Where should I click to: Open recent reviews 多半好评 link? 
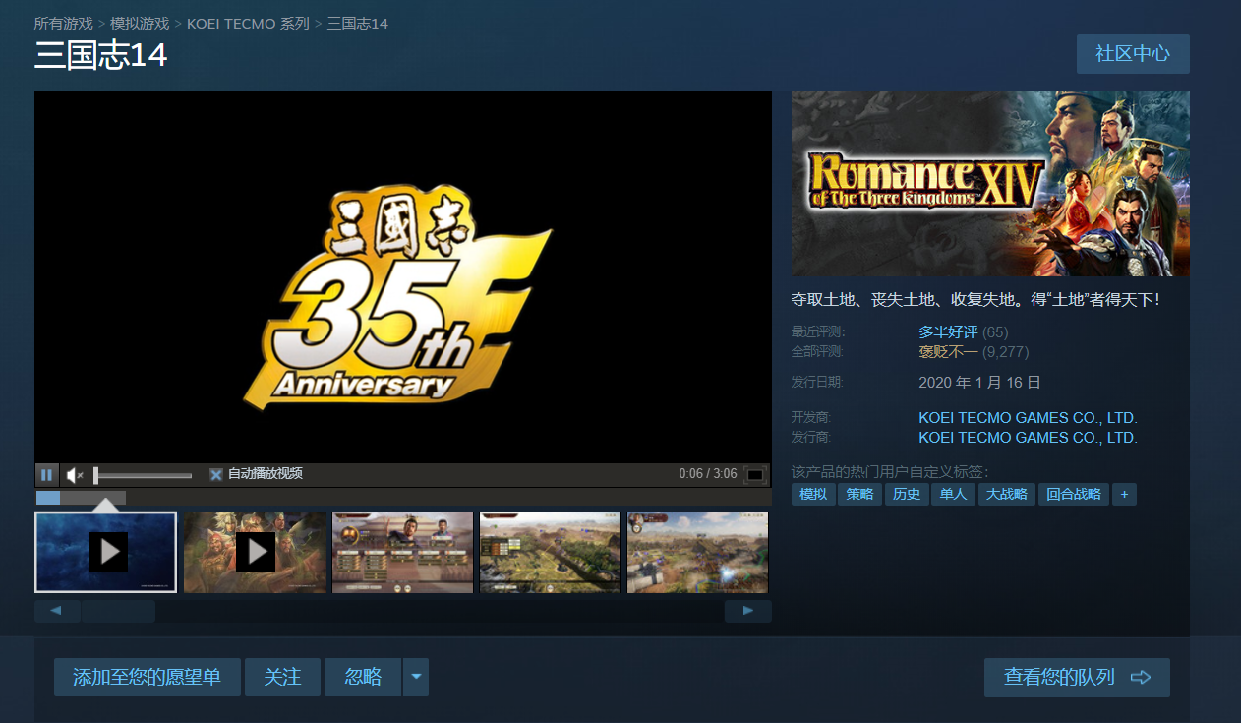point(948,332)
